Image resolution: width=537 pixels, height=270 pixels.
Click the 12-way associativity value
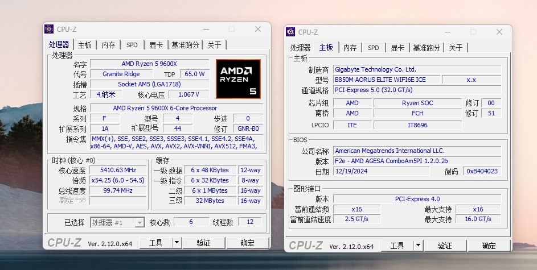tap(251, 170)
